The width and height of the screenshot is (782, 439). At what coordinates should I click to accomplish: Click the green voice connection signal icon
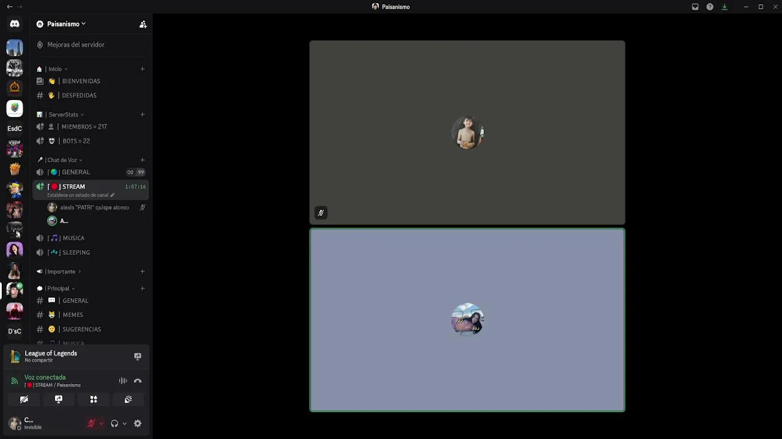(x=15, y=381)
